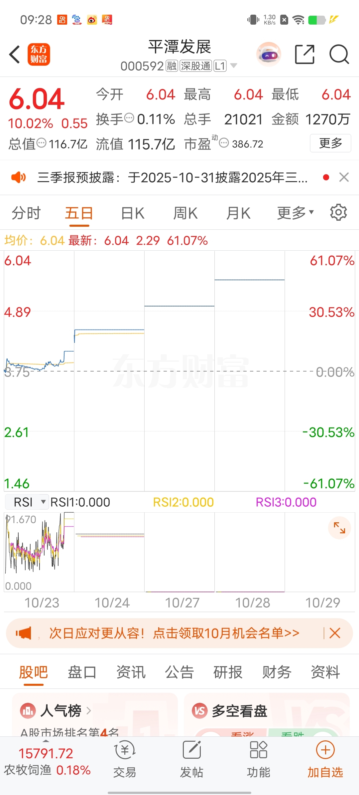Tap the 发帖 post icon

pyautogui.click(x=192, y=760)
